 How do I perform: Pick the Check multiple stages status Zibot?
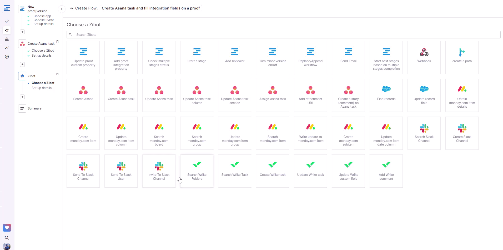coord(159,57)
